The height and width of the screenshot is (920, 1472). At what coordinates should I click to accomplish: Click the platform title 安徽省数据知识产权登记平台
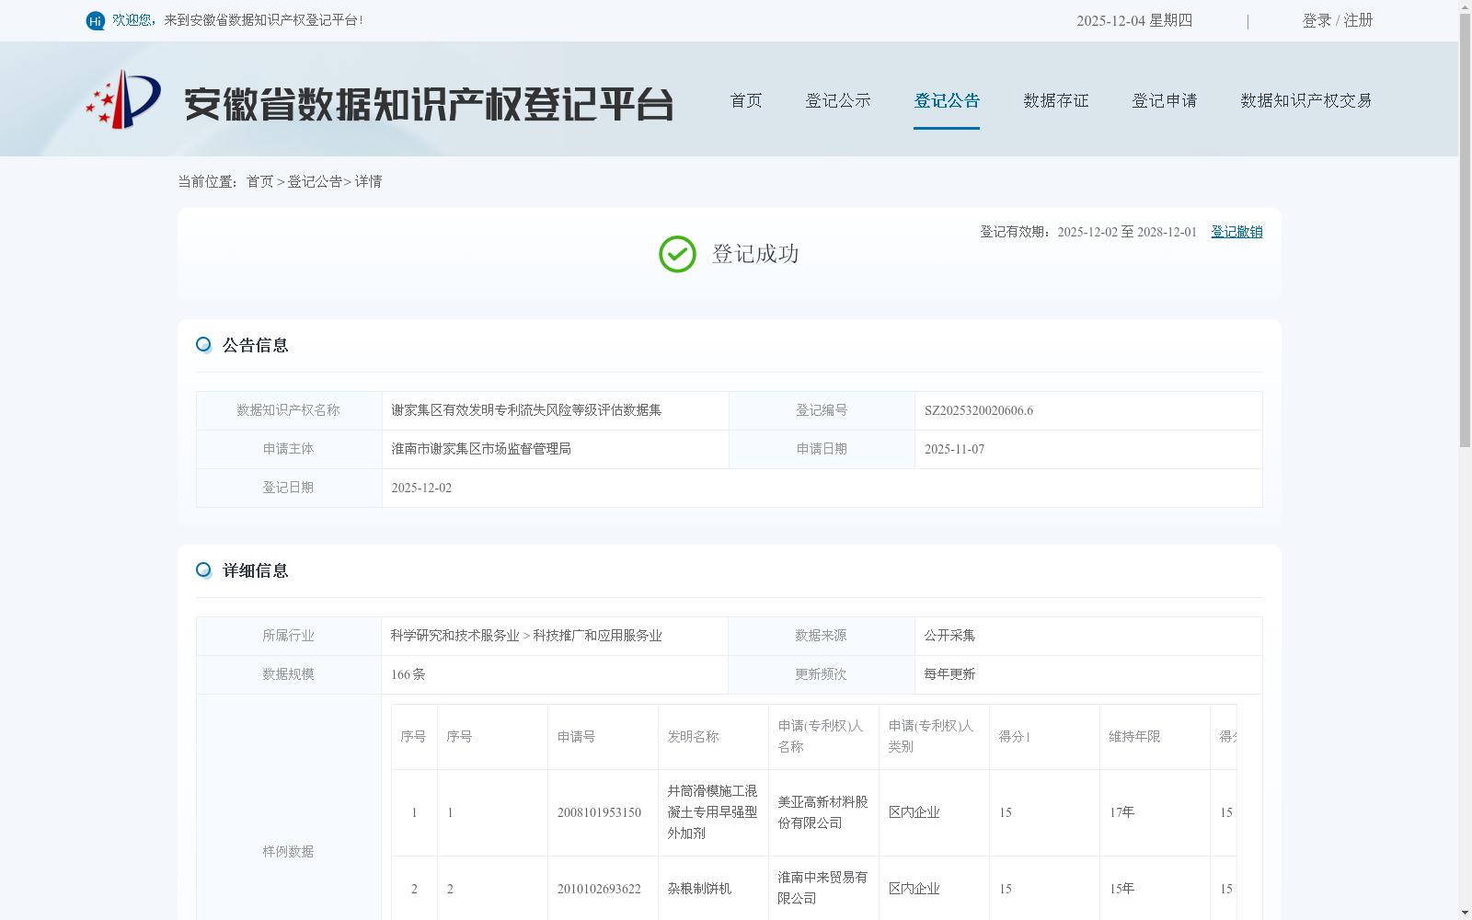[429, 104]
